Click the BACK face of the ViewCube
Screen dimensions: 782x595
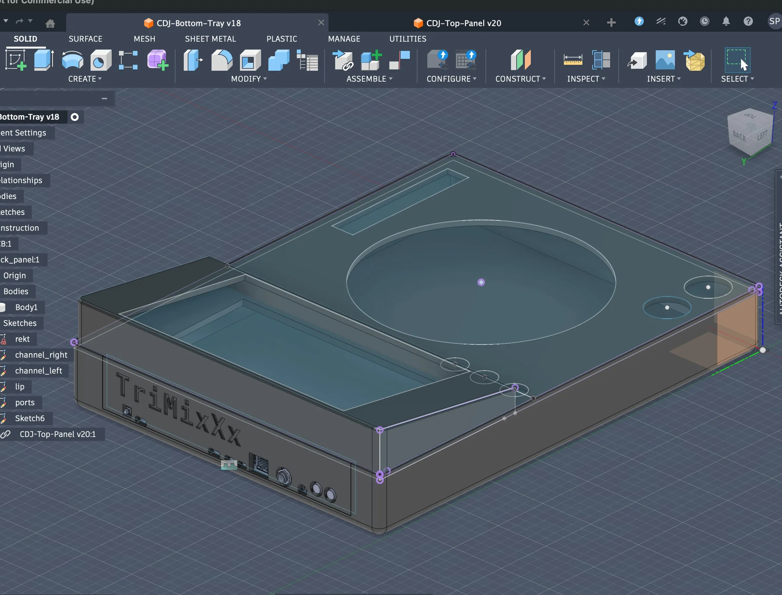[x=739, y=136]
